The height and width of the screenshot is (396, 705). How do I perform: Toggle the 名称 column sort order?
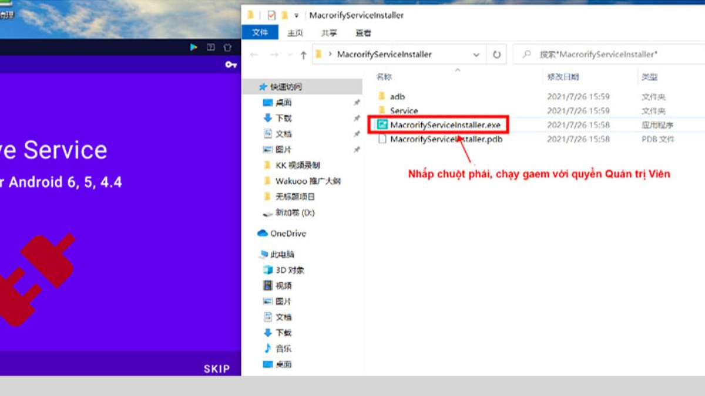(x=385, y=77)
